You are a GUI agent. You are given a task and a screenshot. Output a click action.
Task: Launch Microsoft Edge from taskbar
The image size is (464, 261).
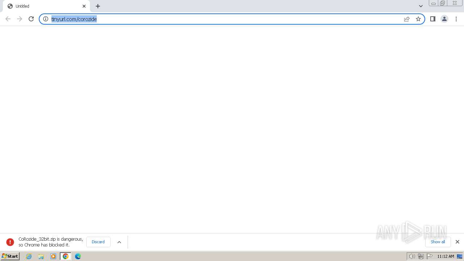point(78,256)
